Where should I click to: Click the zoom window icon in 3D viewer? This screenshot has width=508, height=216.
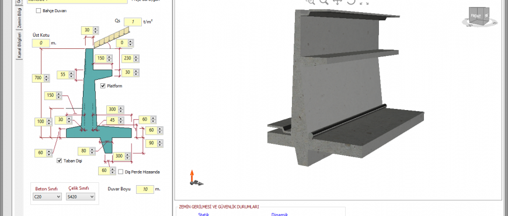311,2
